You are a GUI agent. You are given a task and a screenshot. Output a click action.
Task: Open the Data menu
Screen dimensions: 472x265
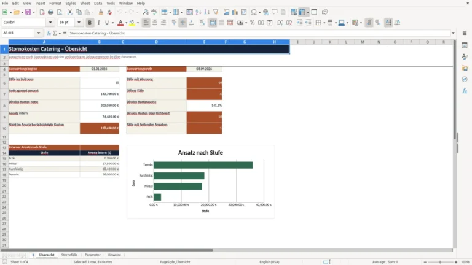tap(98, 3)
